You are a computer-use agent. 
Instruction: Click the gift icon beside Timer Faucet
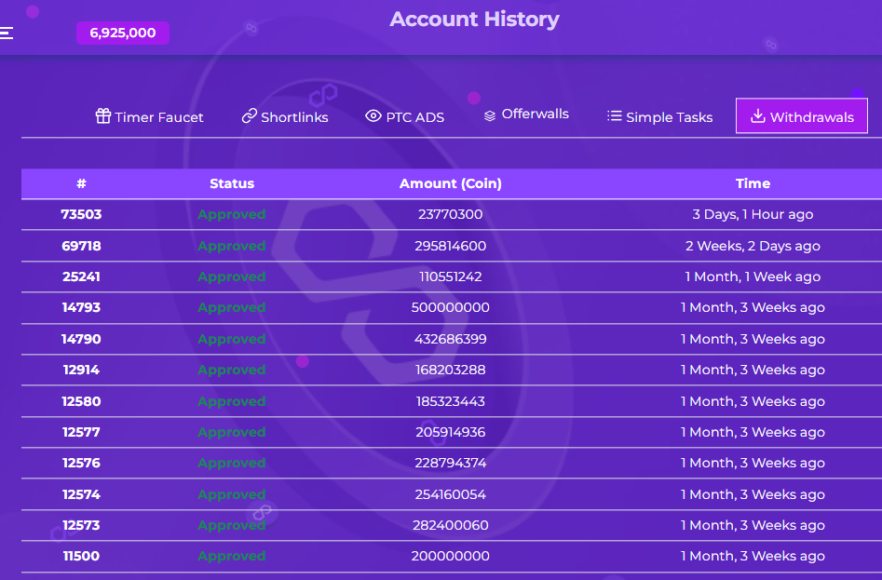[x=103, y=115]
